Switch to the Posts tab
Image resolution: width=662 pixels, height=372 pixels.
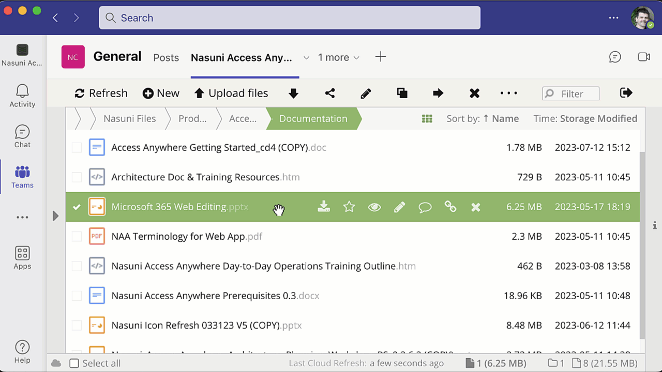coord(166,57)
